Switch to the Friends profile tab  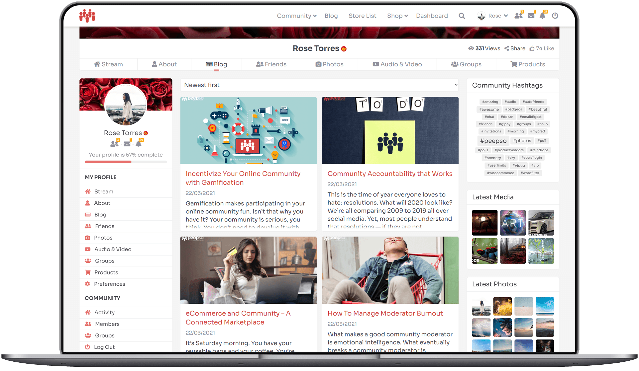(271, 64)
